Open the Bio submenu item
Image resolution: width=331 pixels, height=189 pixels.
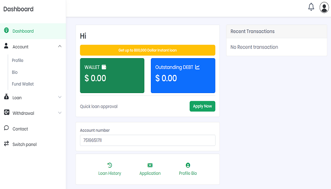pos(15,72)
